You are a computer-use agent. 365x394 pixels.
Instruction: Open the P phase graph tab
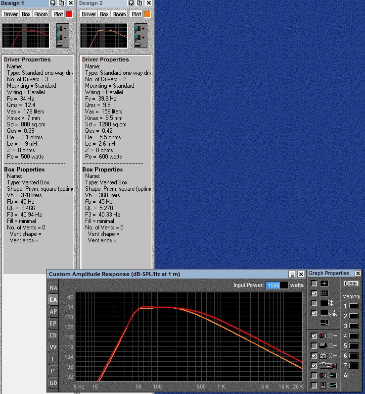pos(53,371)
